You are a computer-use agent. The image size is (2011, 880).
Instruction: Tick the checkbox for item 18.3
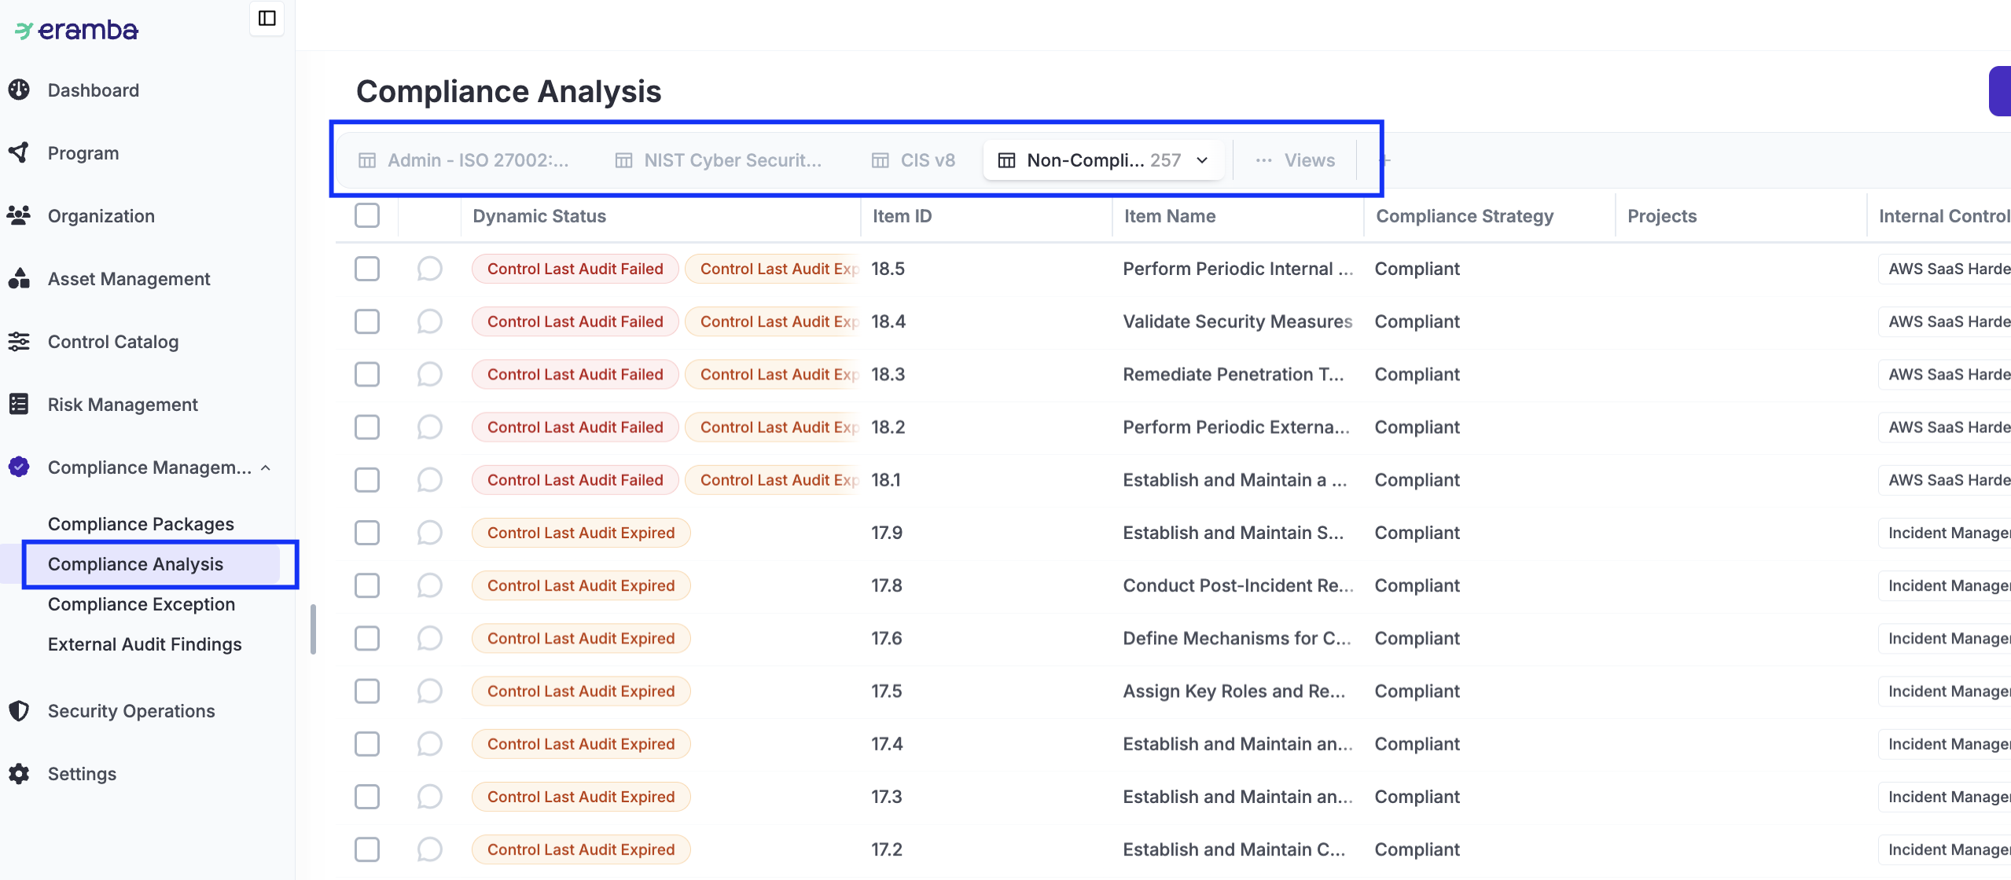[x=367, y=374]
